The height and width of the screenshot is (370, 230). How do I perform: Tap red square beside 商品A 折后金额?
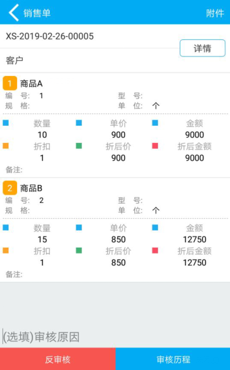(x=155, y=146)
